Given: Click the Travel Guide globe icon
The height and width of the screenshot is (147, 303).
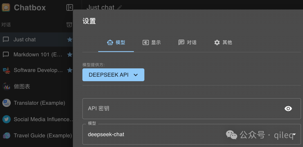Looking at the screenshot, I should coord(6,136).
